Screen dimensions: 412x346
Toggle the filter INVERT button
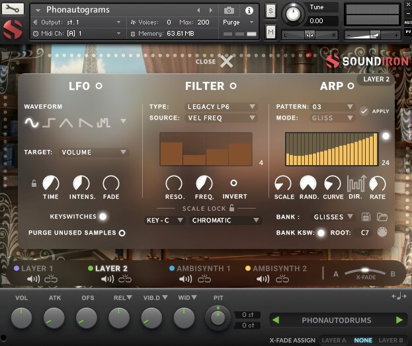point(233,183)
